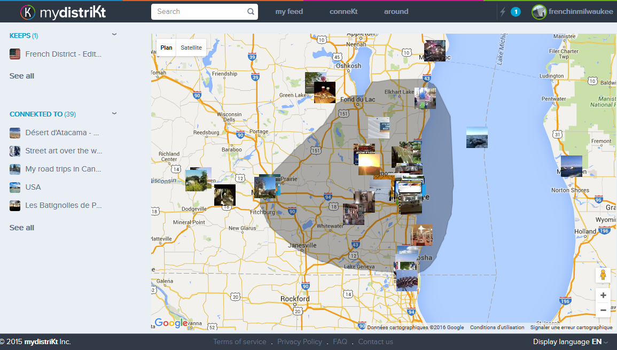Go to the conneKt tab

[x=343, y=11]
